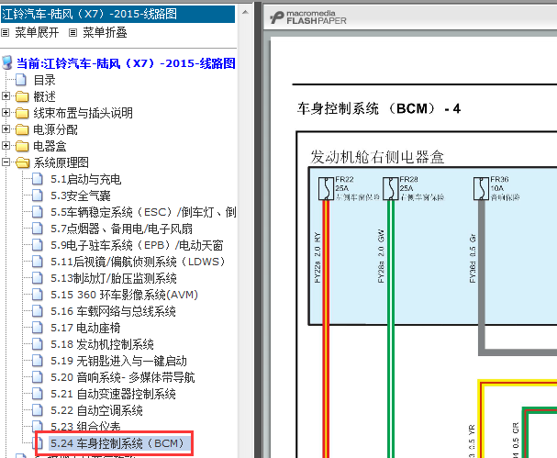Open 5.19 无钥匙进入与一键启动 diagram

pyautogui.click(x=118, y=361)
